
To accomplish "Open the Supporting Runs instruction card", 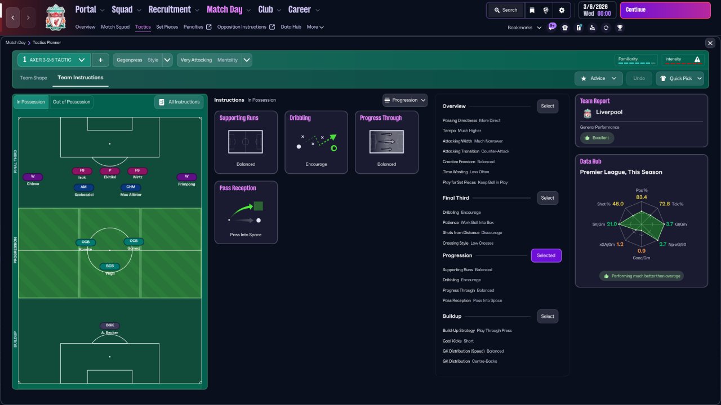I will coord(246,142).
